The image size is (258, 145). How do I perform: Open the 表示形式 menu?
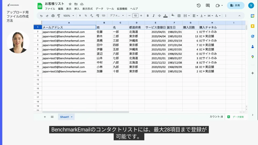pos(87,9)
